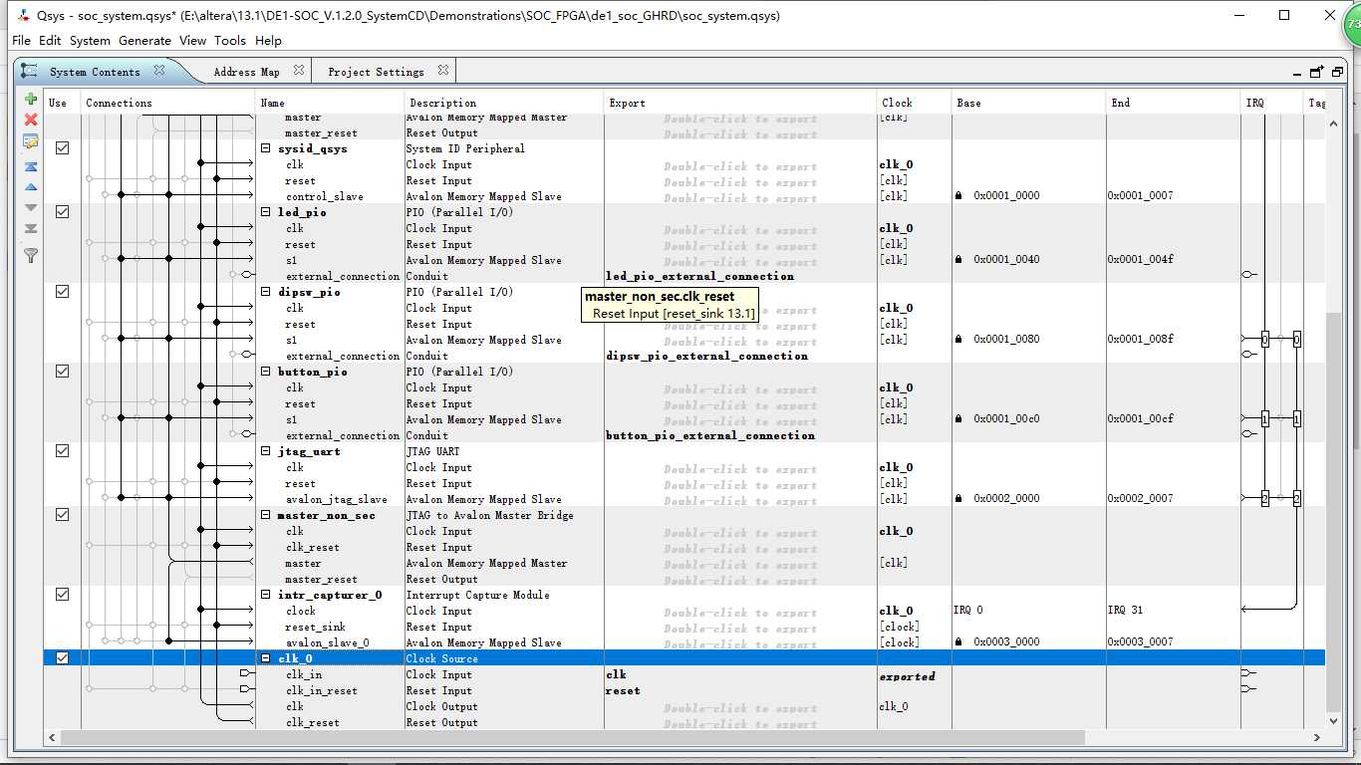Click the horizontal scrollbar left arrow
This screenshot has width=1361, height=765.
53,738
